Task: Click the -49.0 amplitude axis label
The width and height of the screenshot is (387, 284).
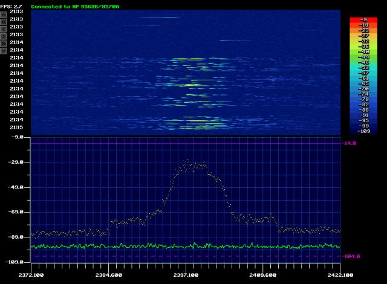Action: (x=16, y=187)
